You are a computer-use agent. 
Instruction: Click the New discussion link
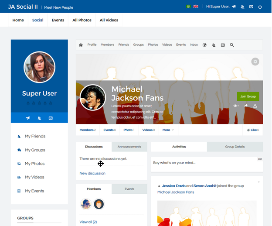click(92, 173)
